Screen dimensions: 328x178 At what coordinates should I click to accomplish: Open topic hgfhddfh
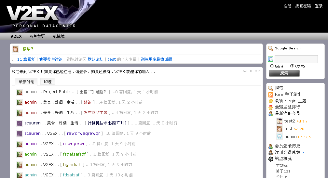click(72, 164)
